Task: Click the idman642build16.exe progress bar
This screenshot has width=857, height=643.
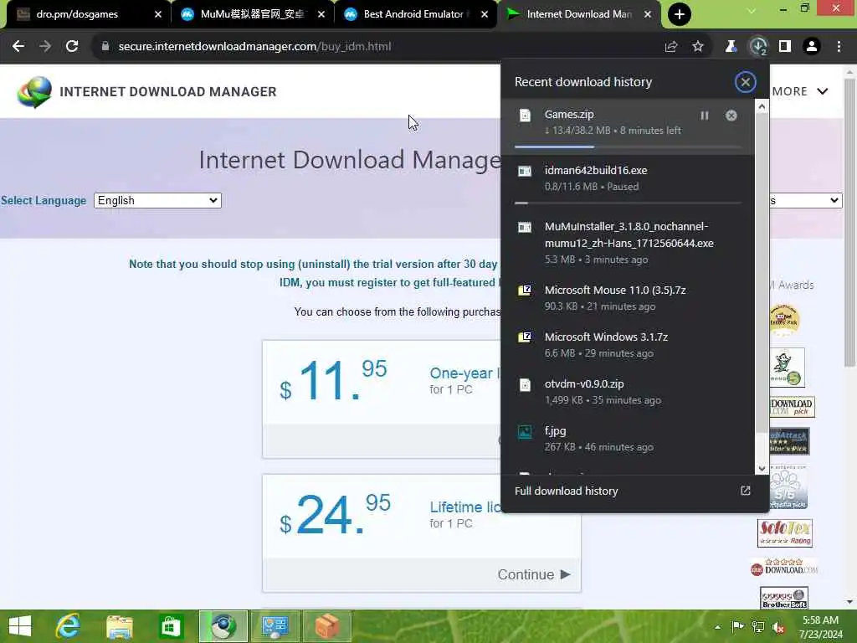Action: click(x=628, y=203)
